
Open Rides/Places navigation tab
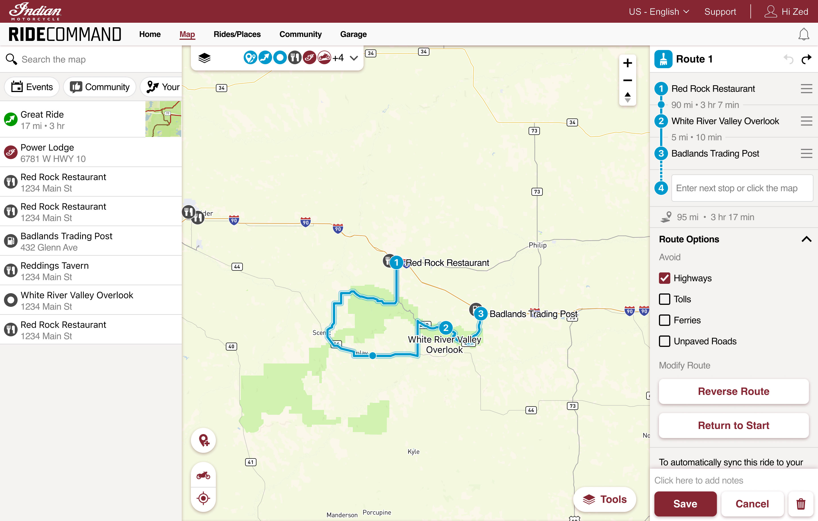237,34
